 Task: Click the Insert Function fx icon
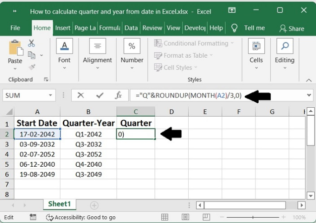(x=118, y=95)
